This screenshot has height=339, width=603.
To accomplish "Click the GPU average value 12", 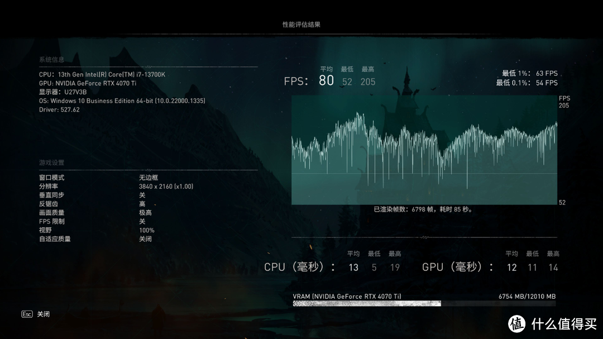I will point(512,268).
